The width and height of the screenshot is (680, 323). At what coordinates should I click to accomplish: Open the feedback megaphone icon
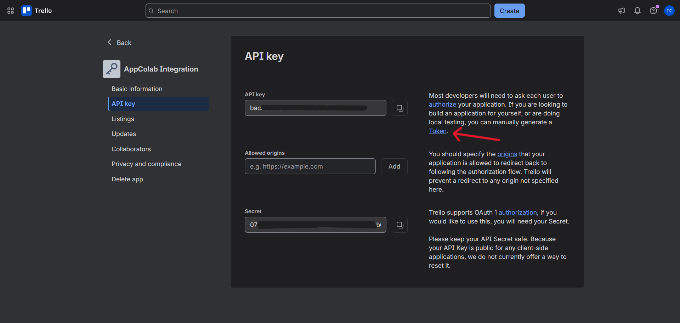coord(622,11)
